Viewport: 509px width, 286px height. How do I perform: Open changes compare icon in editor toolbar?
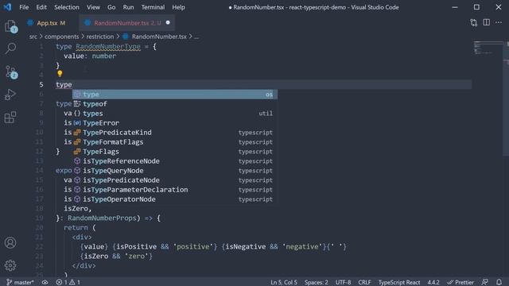474,22
